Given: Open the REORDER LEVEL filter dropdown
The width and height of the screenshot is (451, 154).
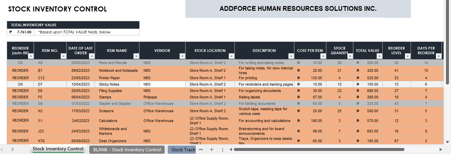Looking at the screenshot, I should pyautogui.click(x=408, y=56).
